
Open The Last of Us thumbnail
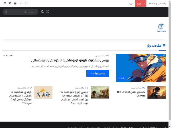coord(156,92)
